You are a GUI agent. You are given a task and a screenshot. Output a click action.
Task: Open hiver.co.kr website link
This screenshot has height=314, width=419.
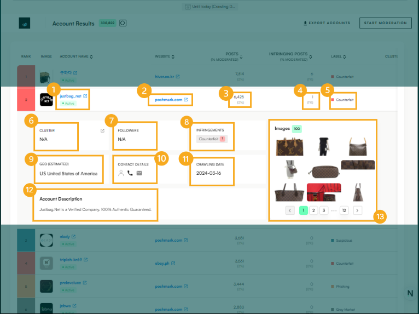pos(165,77)
